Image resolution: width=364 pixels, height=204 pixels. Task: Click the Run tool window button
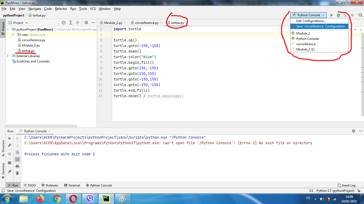[13, 185]
